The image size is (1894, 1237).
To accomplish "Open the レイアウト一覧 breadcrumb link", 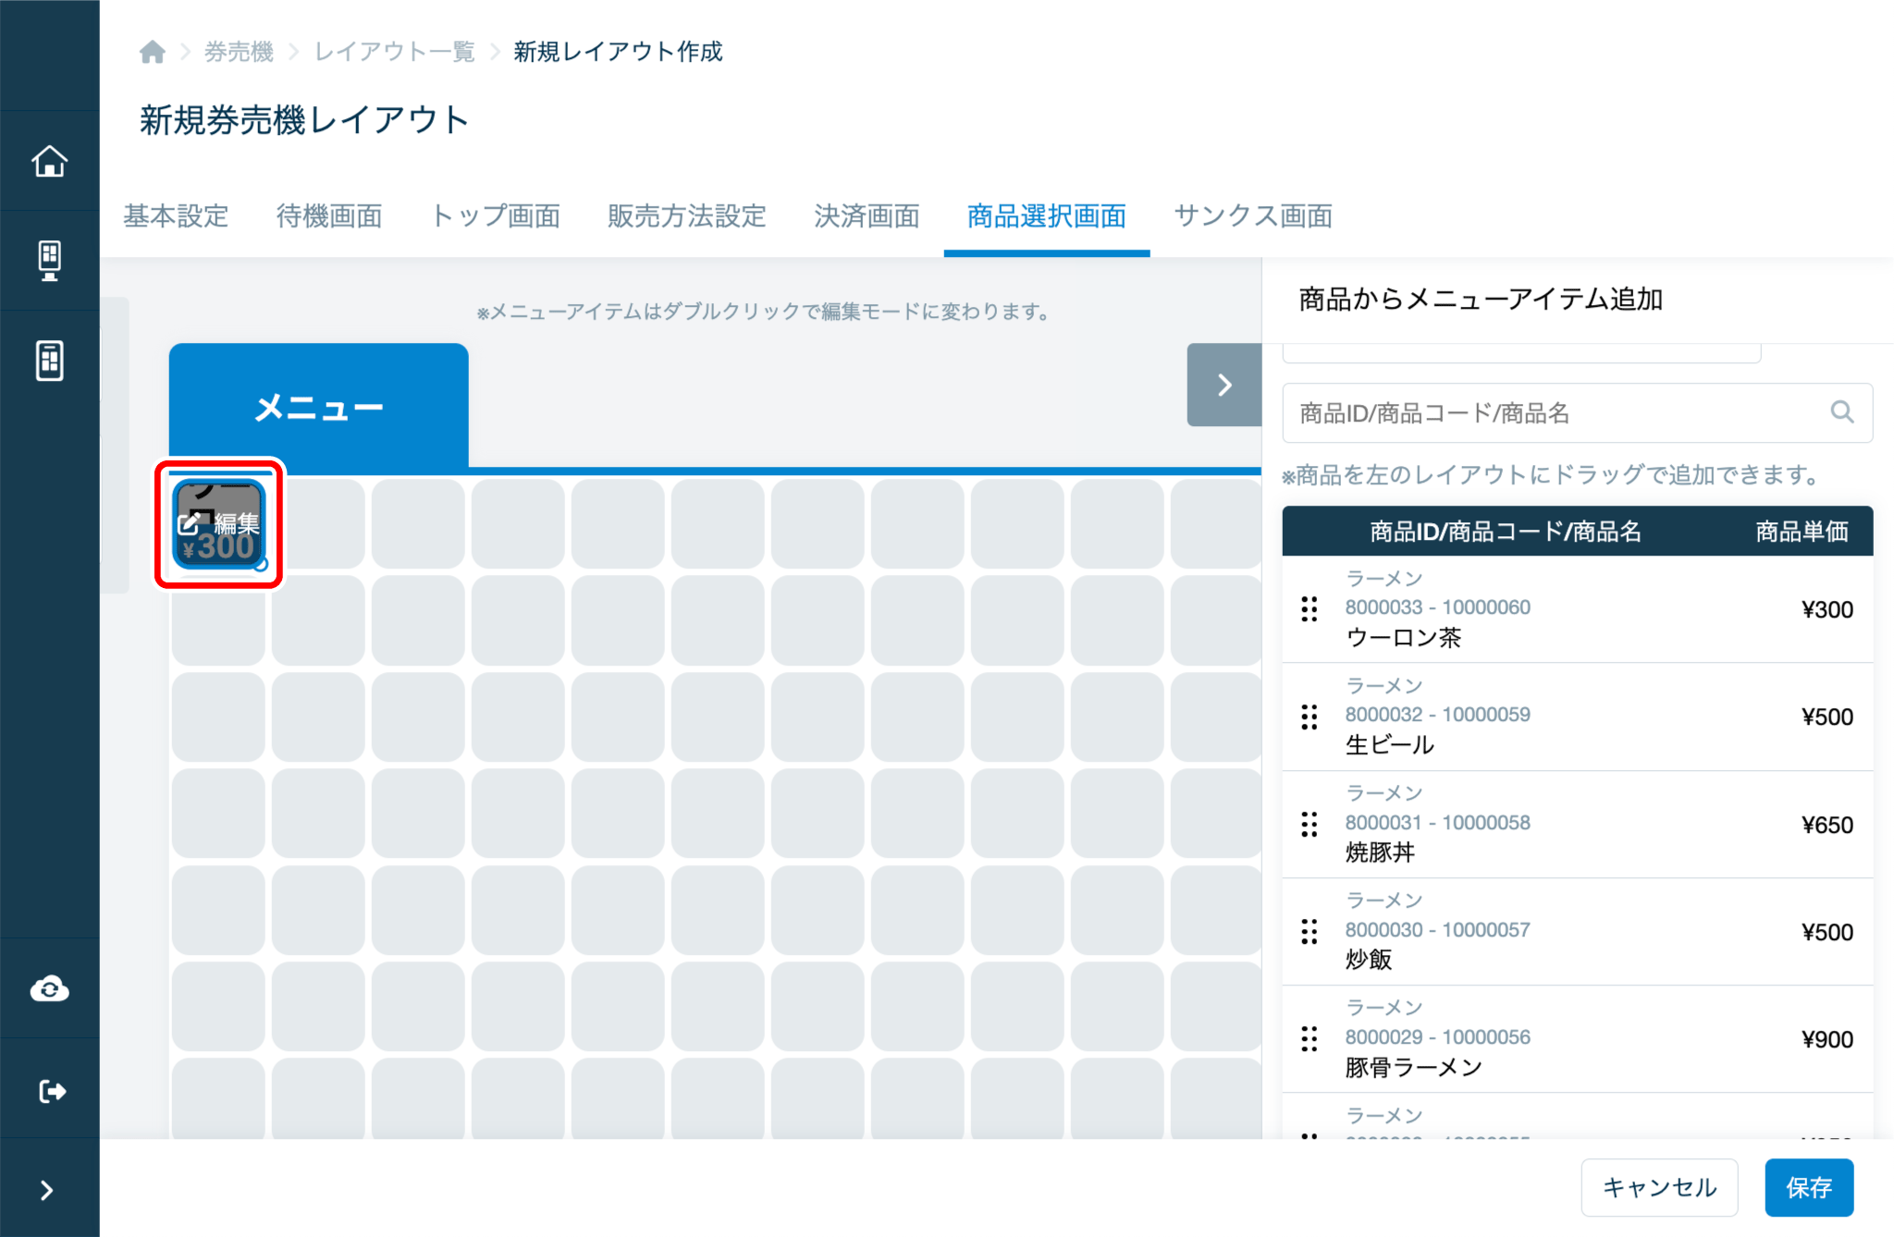I will coord(395,52).
